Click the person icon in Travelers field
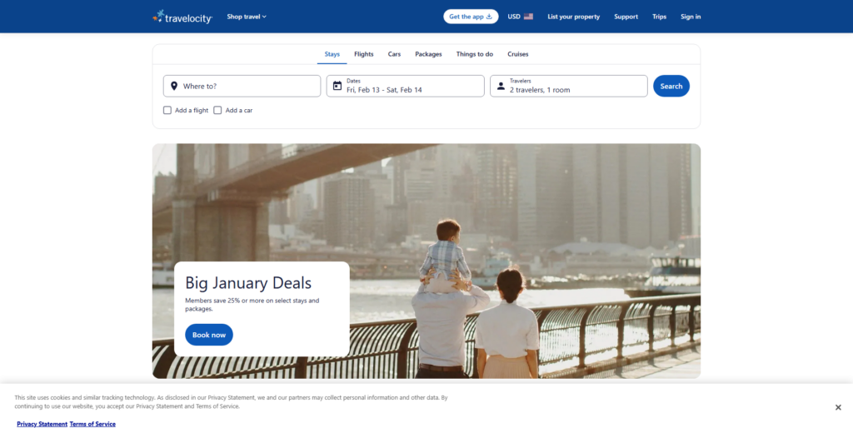Viewport: 853px width, 433px height. click(x=501, y=86)
